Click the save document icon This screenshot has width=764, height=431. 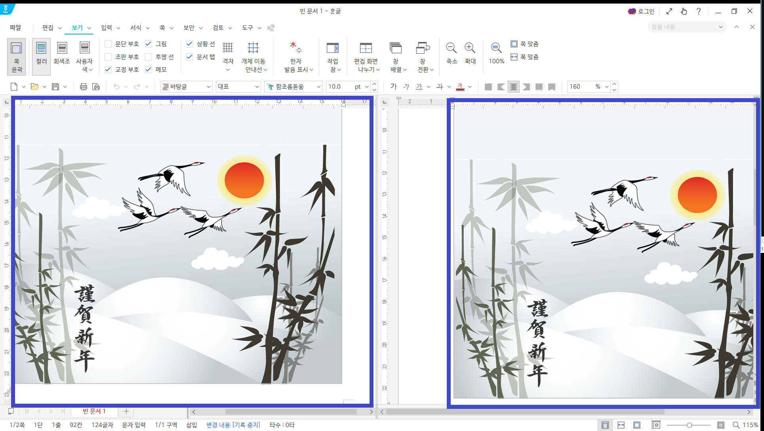point(55,87)
